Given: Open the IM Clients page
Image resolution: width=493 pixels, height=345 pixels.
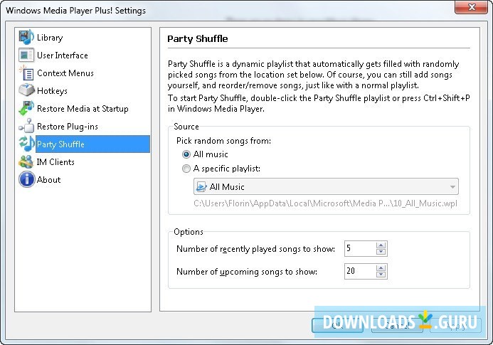Looking at the screenshot, I should pyautogui.click(x=55, y=162).
